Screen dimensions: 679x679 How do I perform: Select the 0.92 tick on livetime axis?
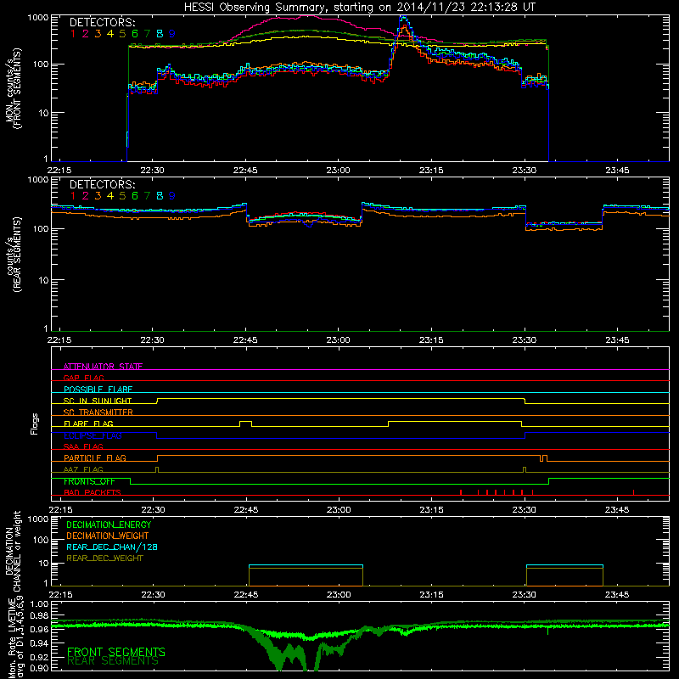click(x=39, y=656)
